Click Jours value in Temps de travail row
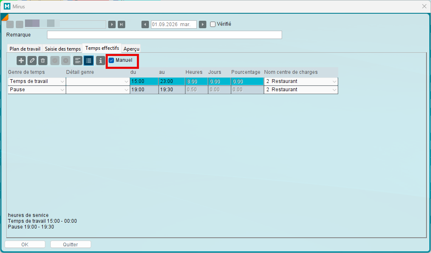Viewport: 431px width, 253px height. 219,81
